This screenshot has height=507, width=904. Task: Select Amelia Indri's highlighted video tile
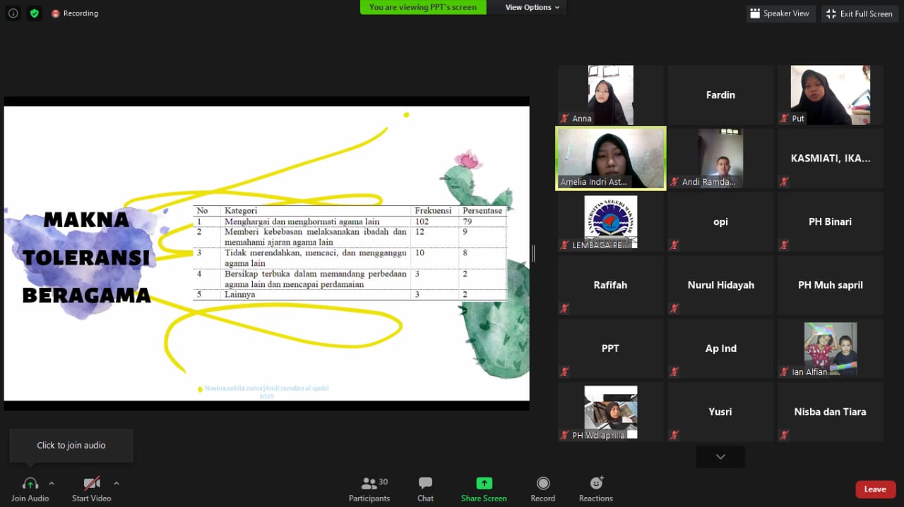(x=611, y=158)
